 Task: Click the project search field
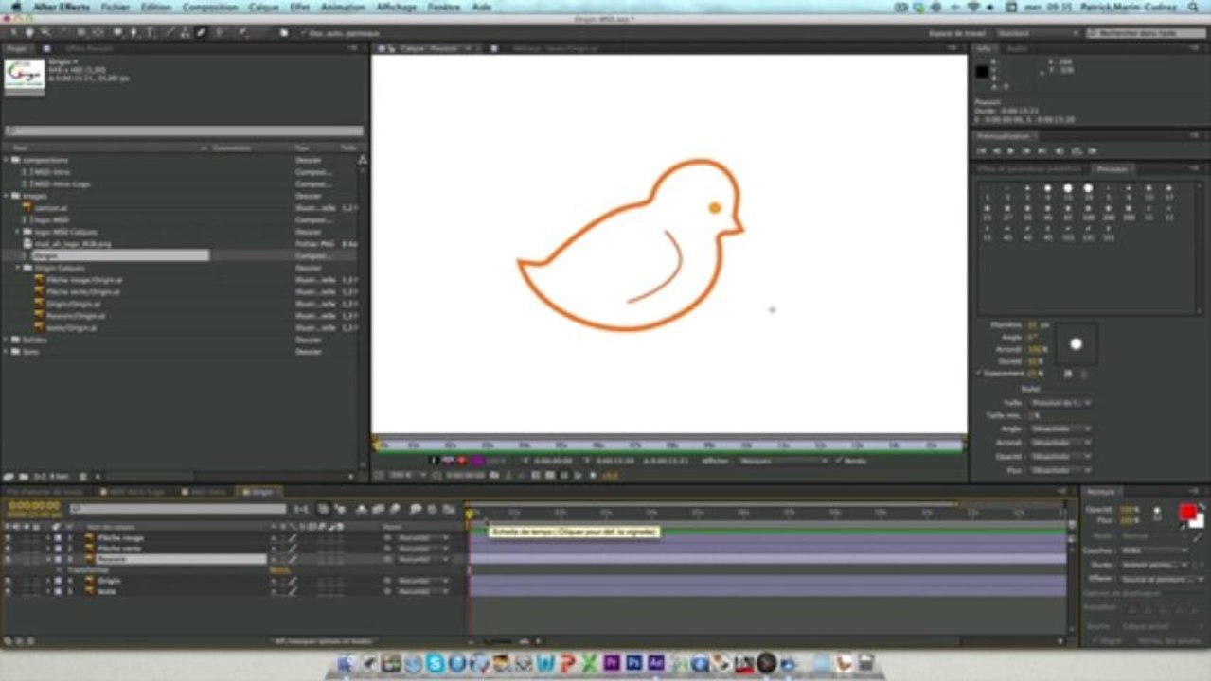[185, 131]
